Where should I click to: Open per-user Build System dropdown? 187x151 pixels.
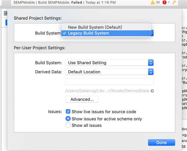click(x=110, y=62)
